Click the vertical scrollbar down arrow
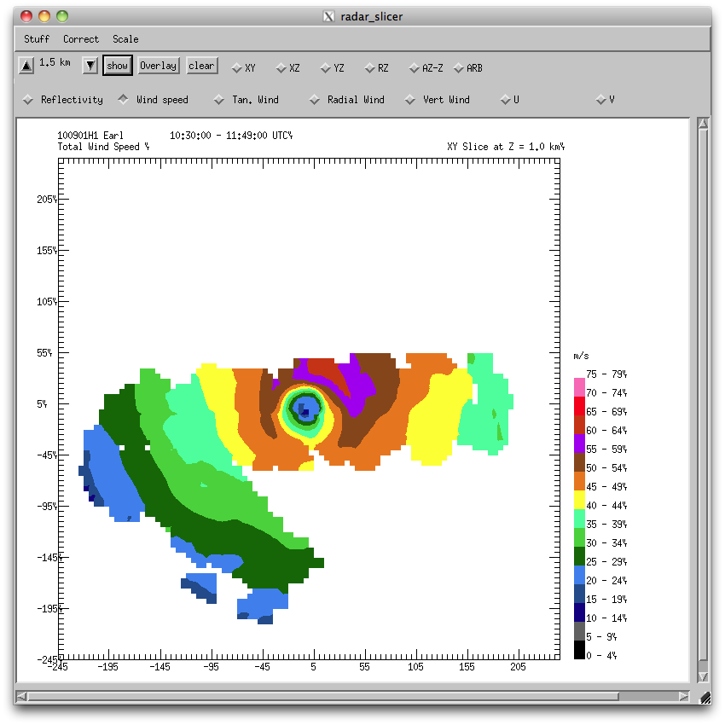Screen dimensions: 725x725 704,676
